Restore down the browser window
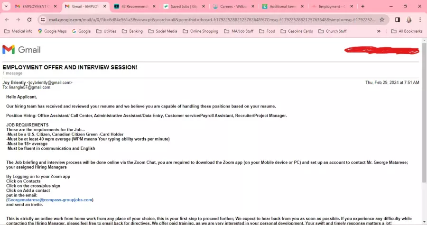427x225 pixels. (405, 6)
